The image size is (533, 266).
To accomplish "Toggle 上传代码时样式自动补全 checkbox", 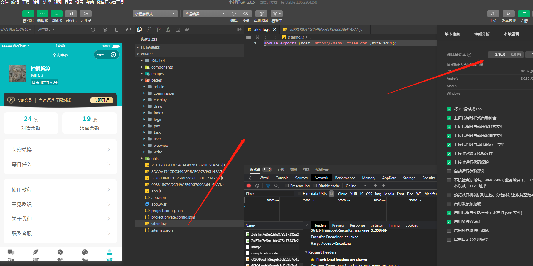I will click(x=449, y=118).
